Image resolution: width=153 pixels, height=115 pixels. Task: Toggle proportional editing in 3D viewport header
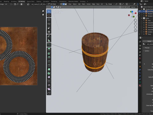(x=127, y=4)
